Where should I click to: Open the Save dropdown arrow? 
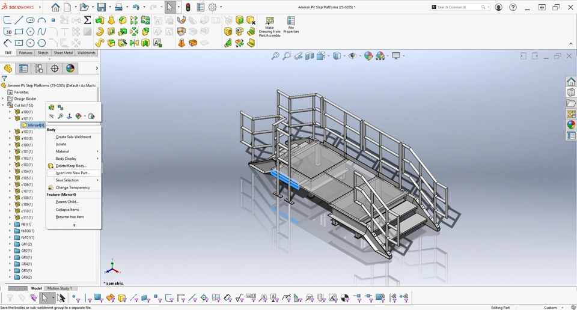[109, 7]
